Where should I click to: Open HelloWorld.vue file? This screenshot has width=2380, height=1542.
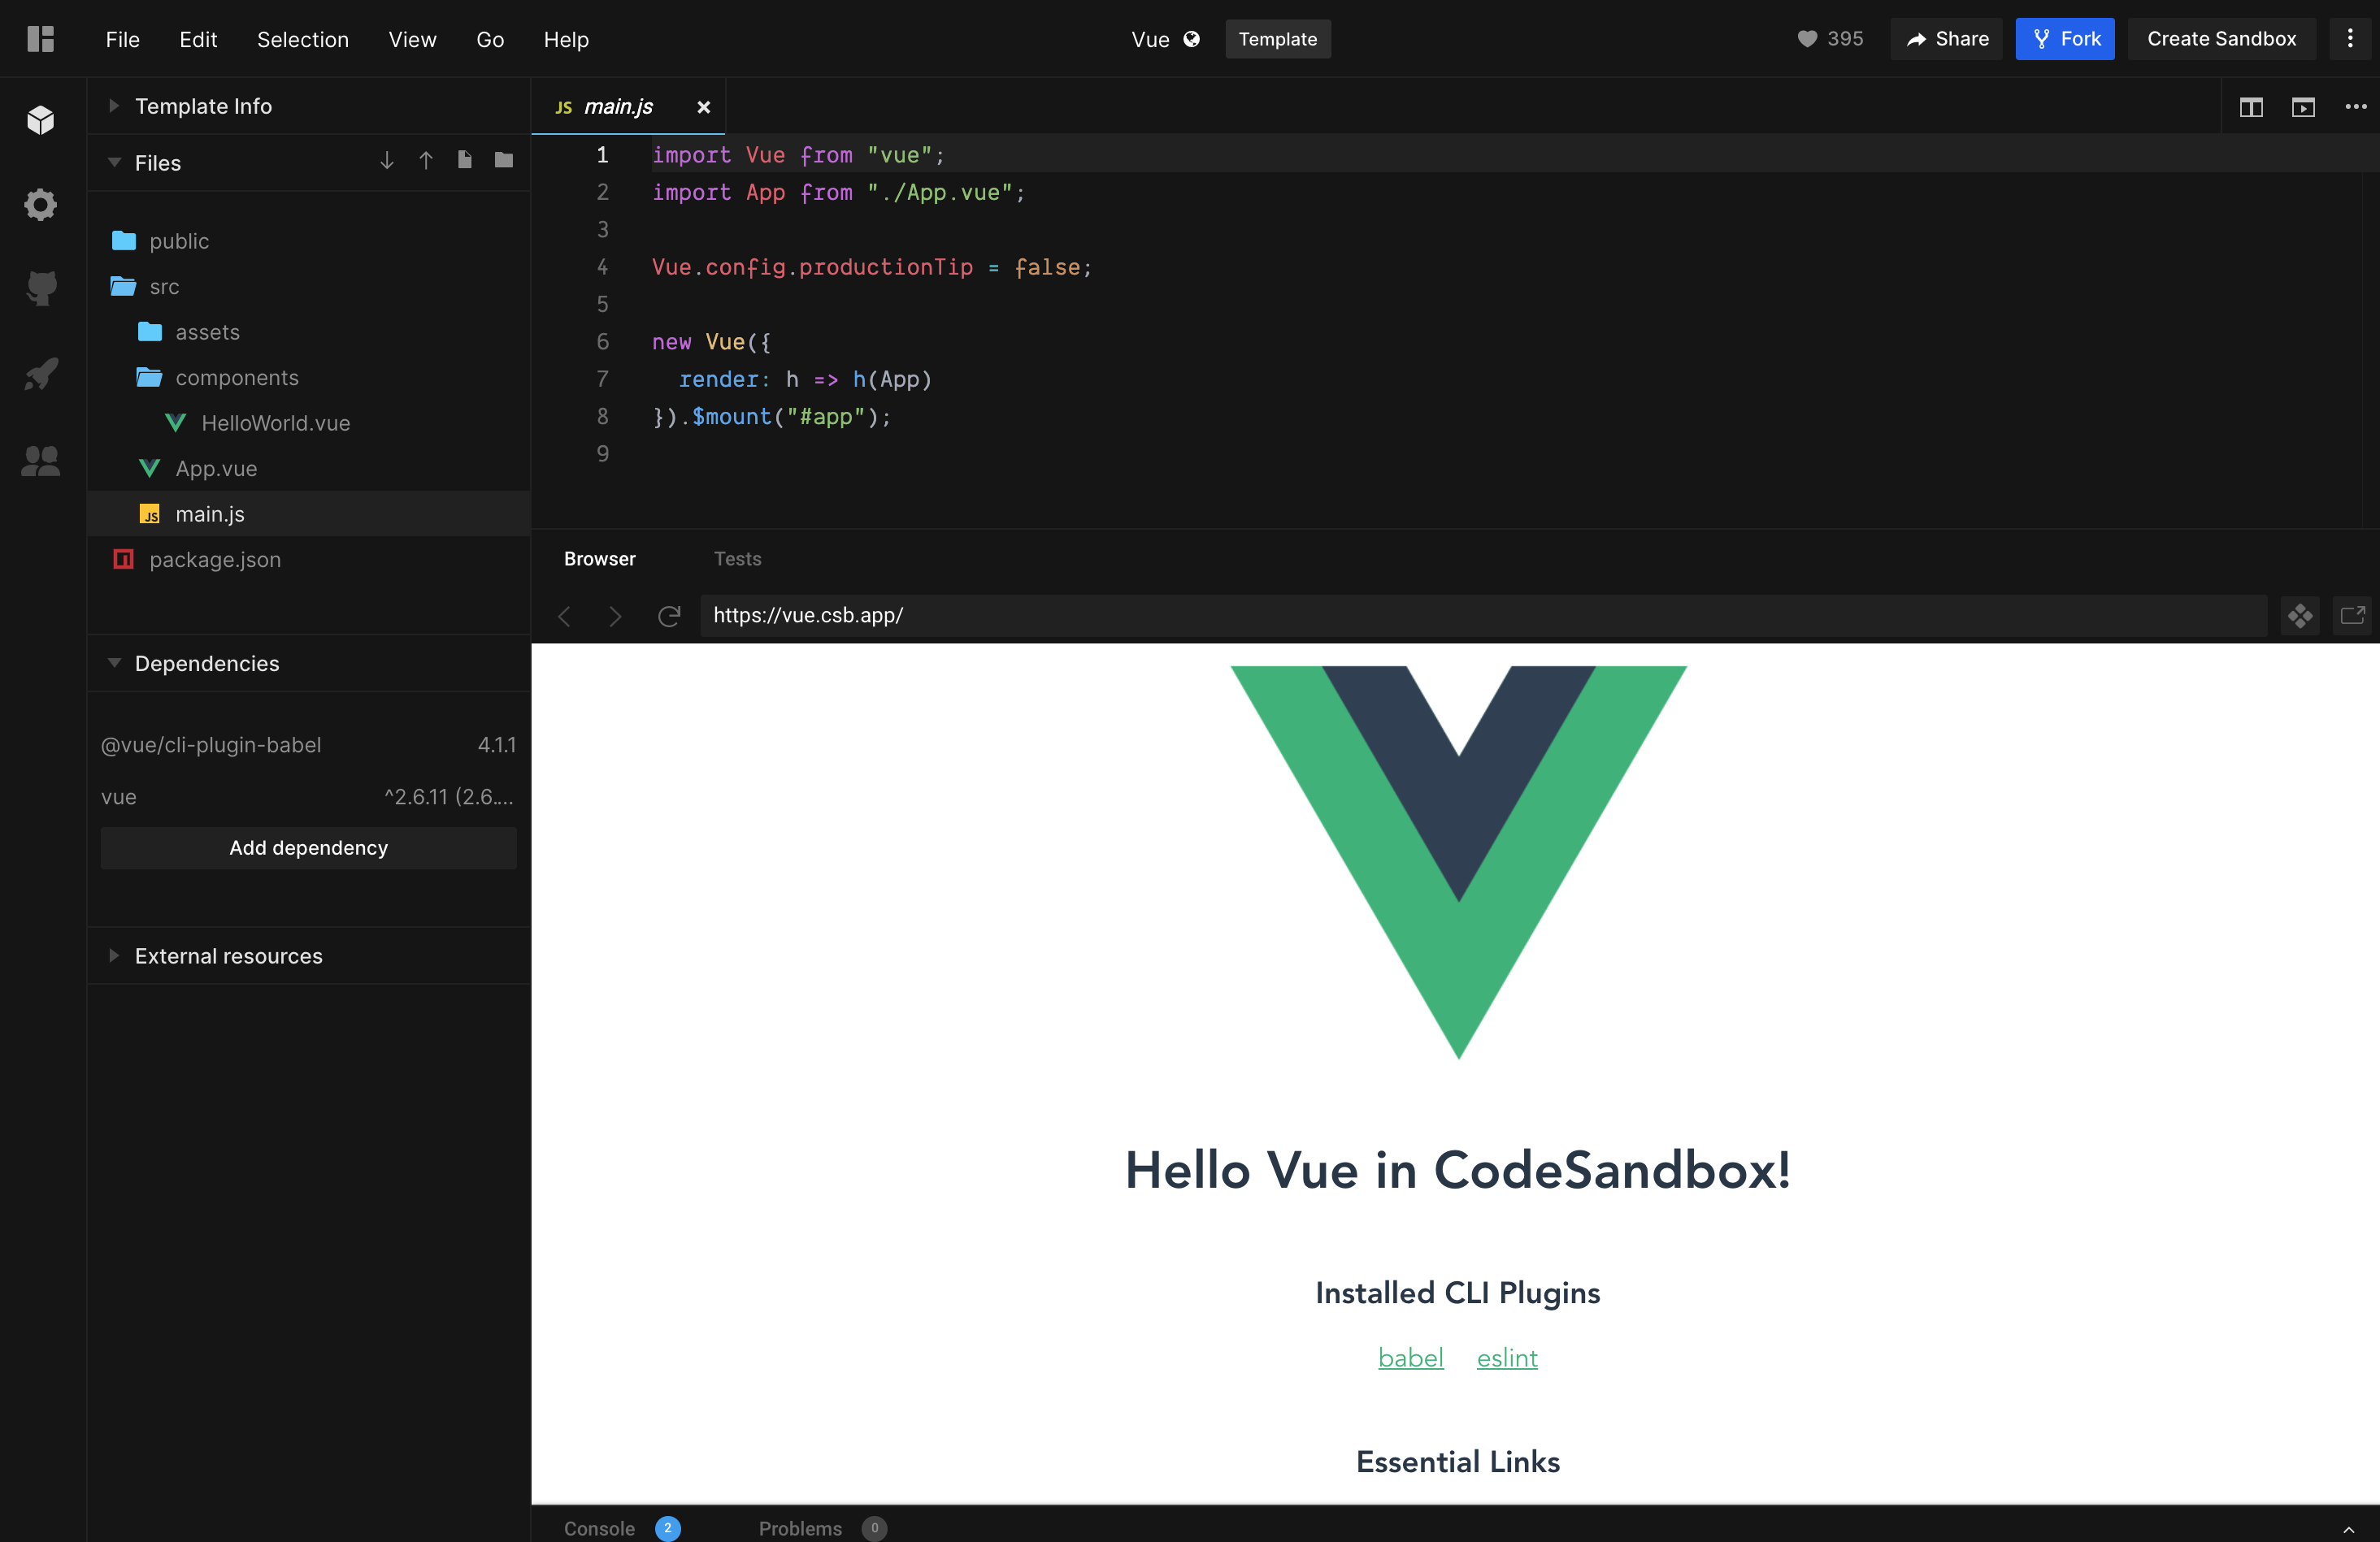pyautogui.click(x=309, y=422)
